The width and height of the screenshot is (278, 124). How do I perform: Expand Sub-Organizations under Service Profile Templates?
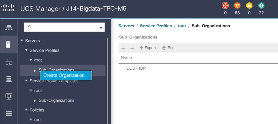(35, 101)
